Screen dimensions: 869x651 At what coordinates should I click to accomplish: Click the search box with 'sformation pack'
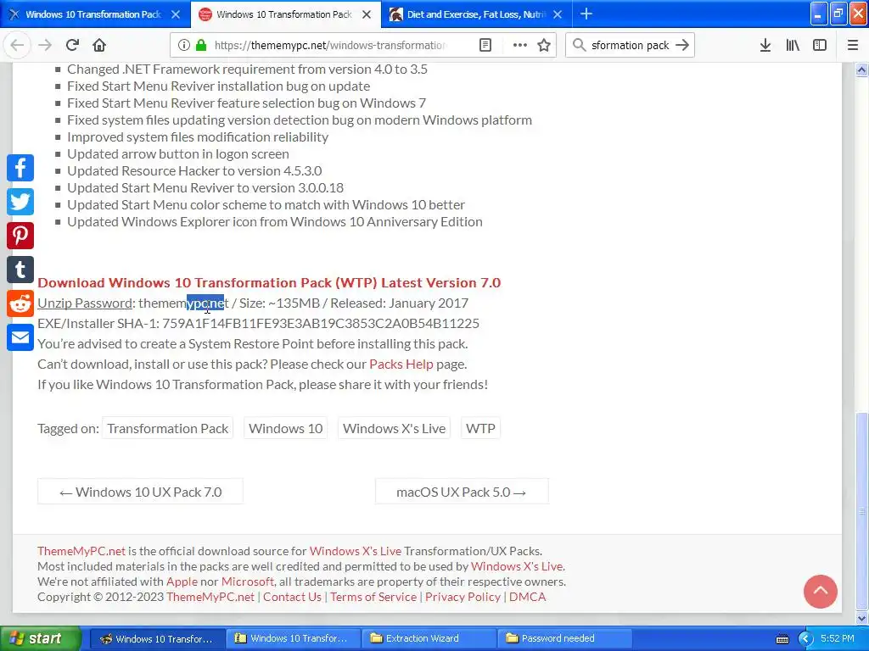tap(631, 46)
